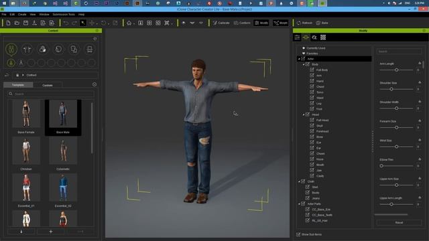Collapse the Body tree node

[x=304, y=64]
